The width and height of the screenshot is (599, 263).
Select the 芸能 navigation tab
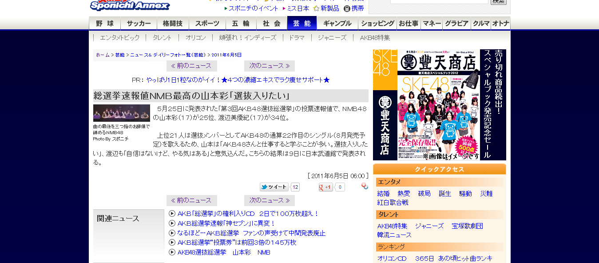point(302,24)
